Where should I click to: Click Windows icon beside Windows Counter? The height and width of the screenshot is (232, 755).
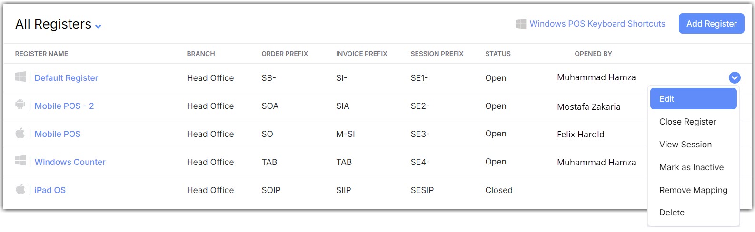coord(20,161)
